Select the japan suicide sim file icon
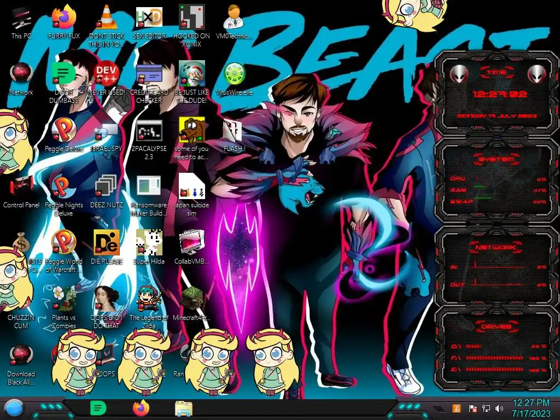 pos(192,195)
